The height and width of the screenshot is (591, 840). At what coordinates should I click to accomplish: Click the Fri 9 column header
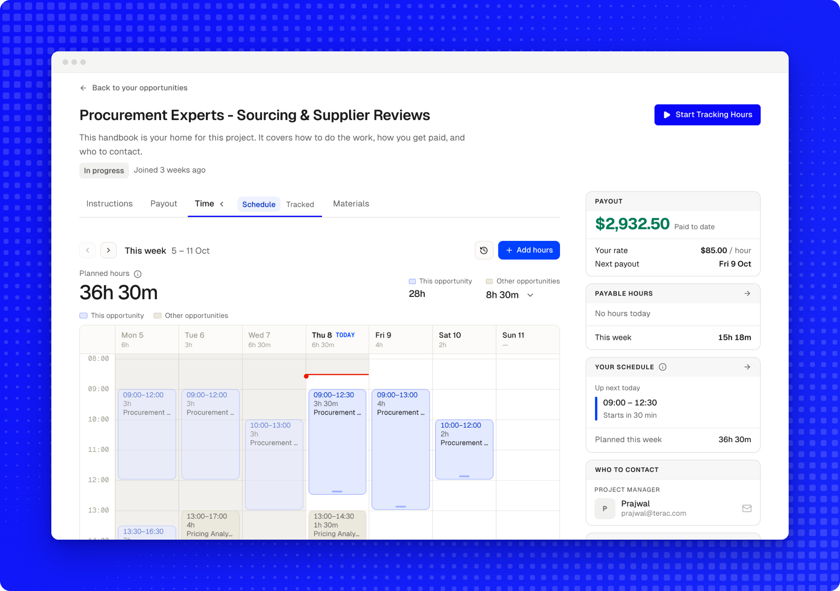tap(401, 339)
